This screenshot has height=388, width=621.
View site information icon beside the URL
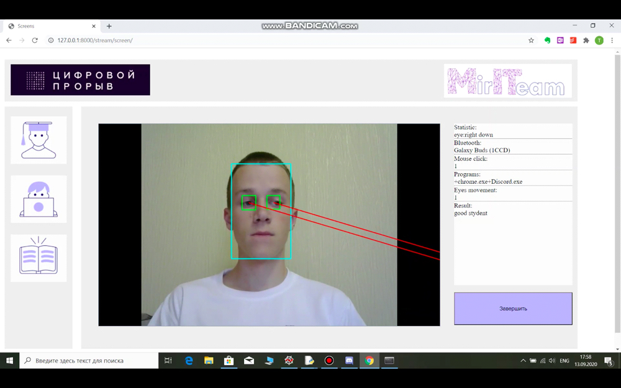point(51,40)
